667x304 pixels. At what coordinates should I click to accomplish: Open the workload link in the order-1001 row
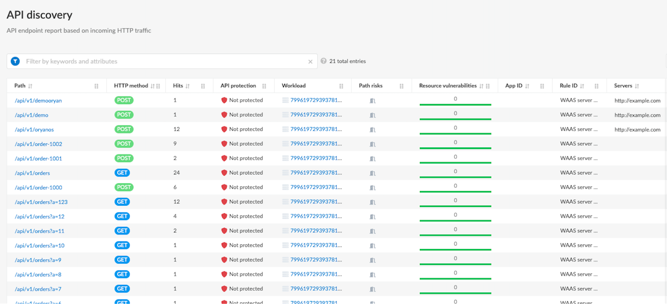click(x=316, y=158)
